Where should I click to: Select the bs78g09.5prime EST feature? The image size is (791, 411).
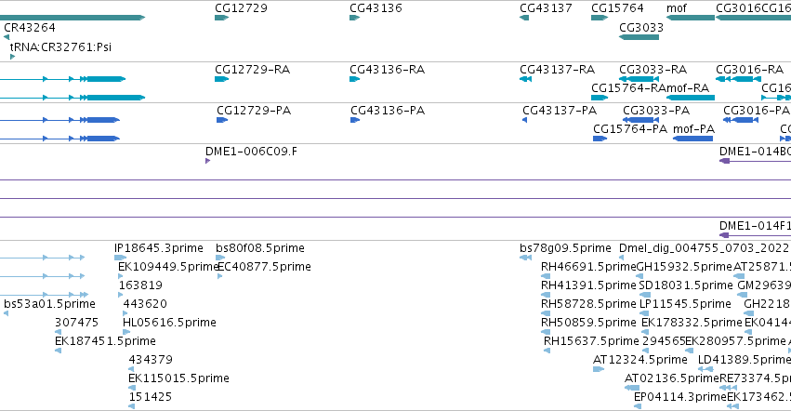tap(525, 258)
